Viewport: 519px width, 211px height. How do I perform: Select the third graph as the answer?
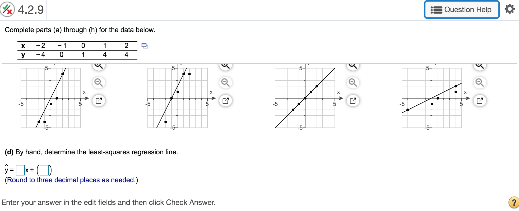(305, 97)
